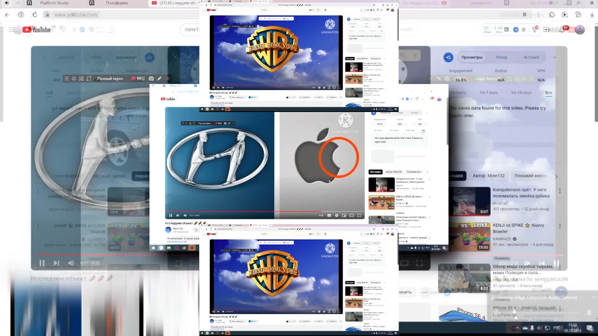The width and height of the screenshot is (598, 336).
Task: Reload the page in the outer browser
Action: [35, 15]
